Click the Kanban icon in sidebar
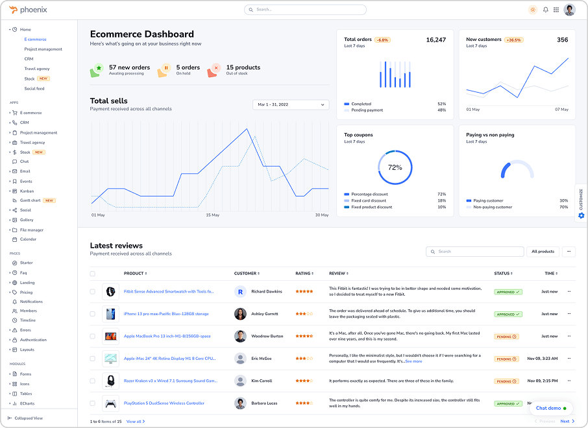 point(14,191)
